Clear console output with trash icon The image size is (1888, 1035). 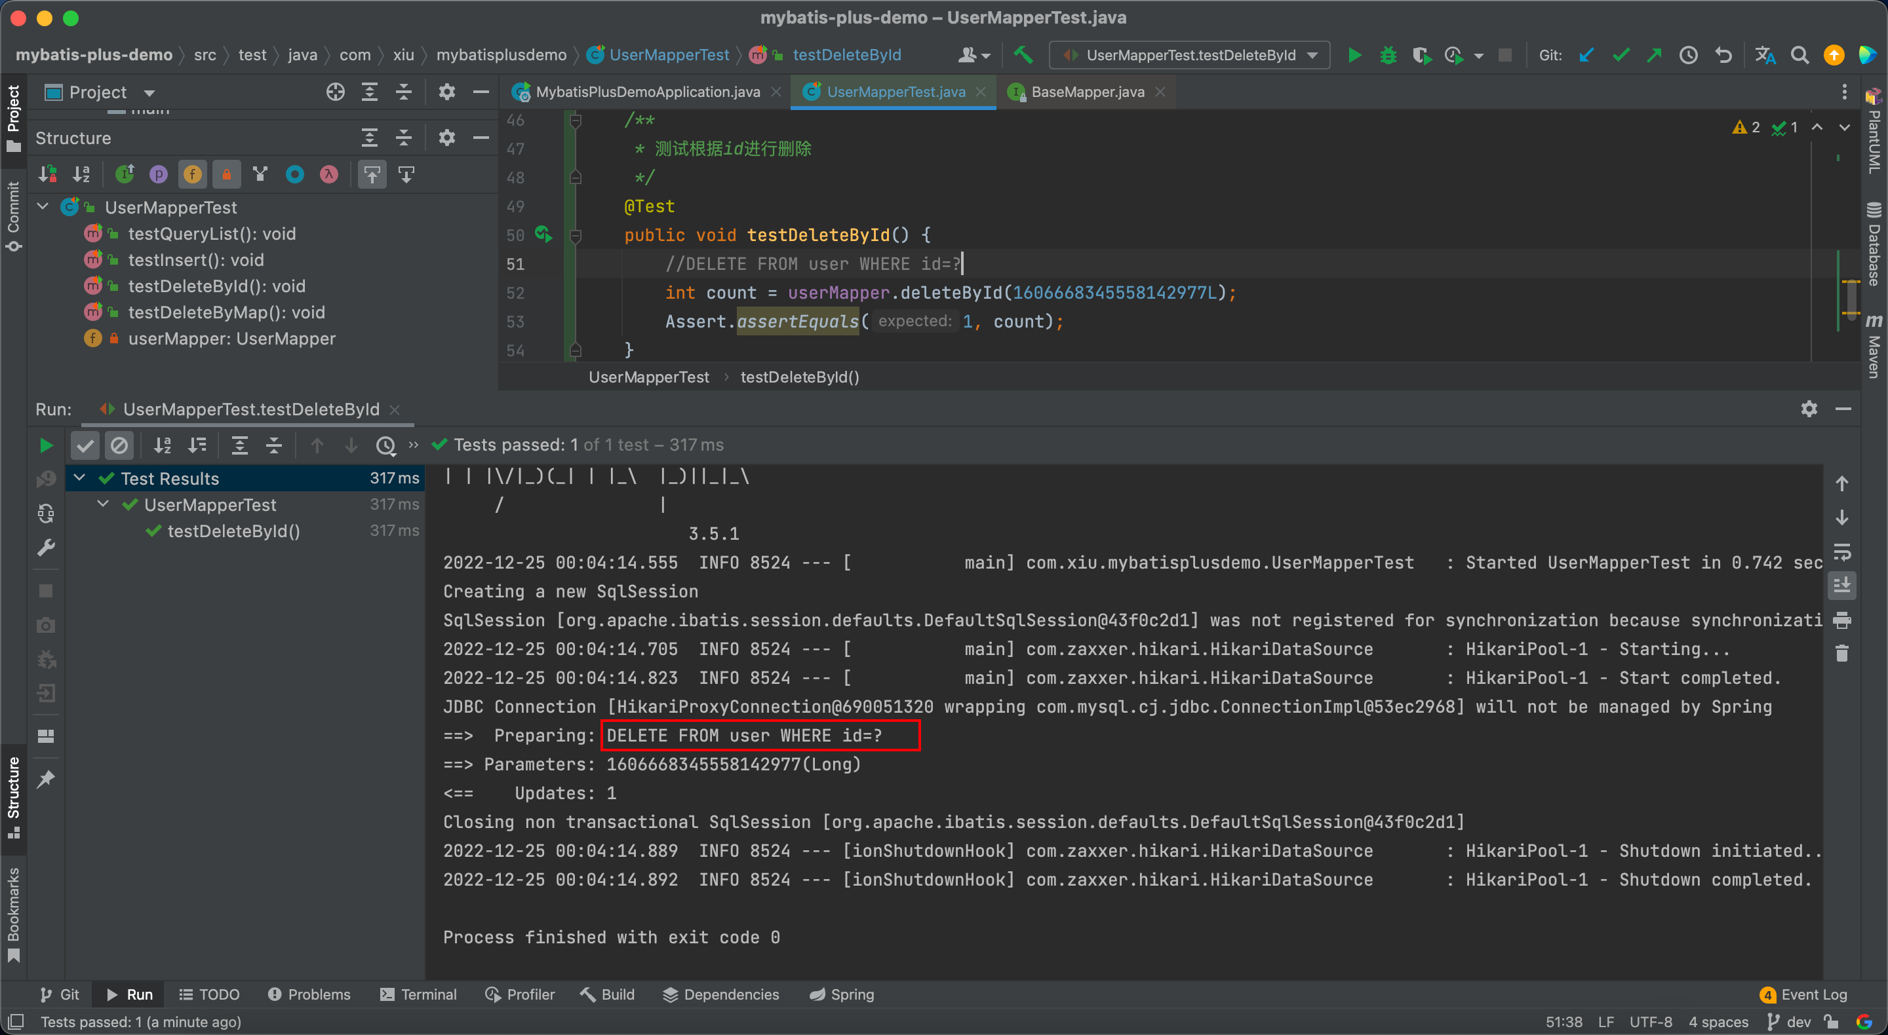pos(1842,652)
